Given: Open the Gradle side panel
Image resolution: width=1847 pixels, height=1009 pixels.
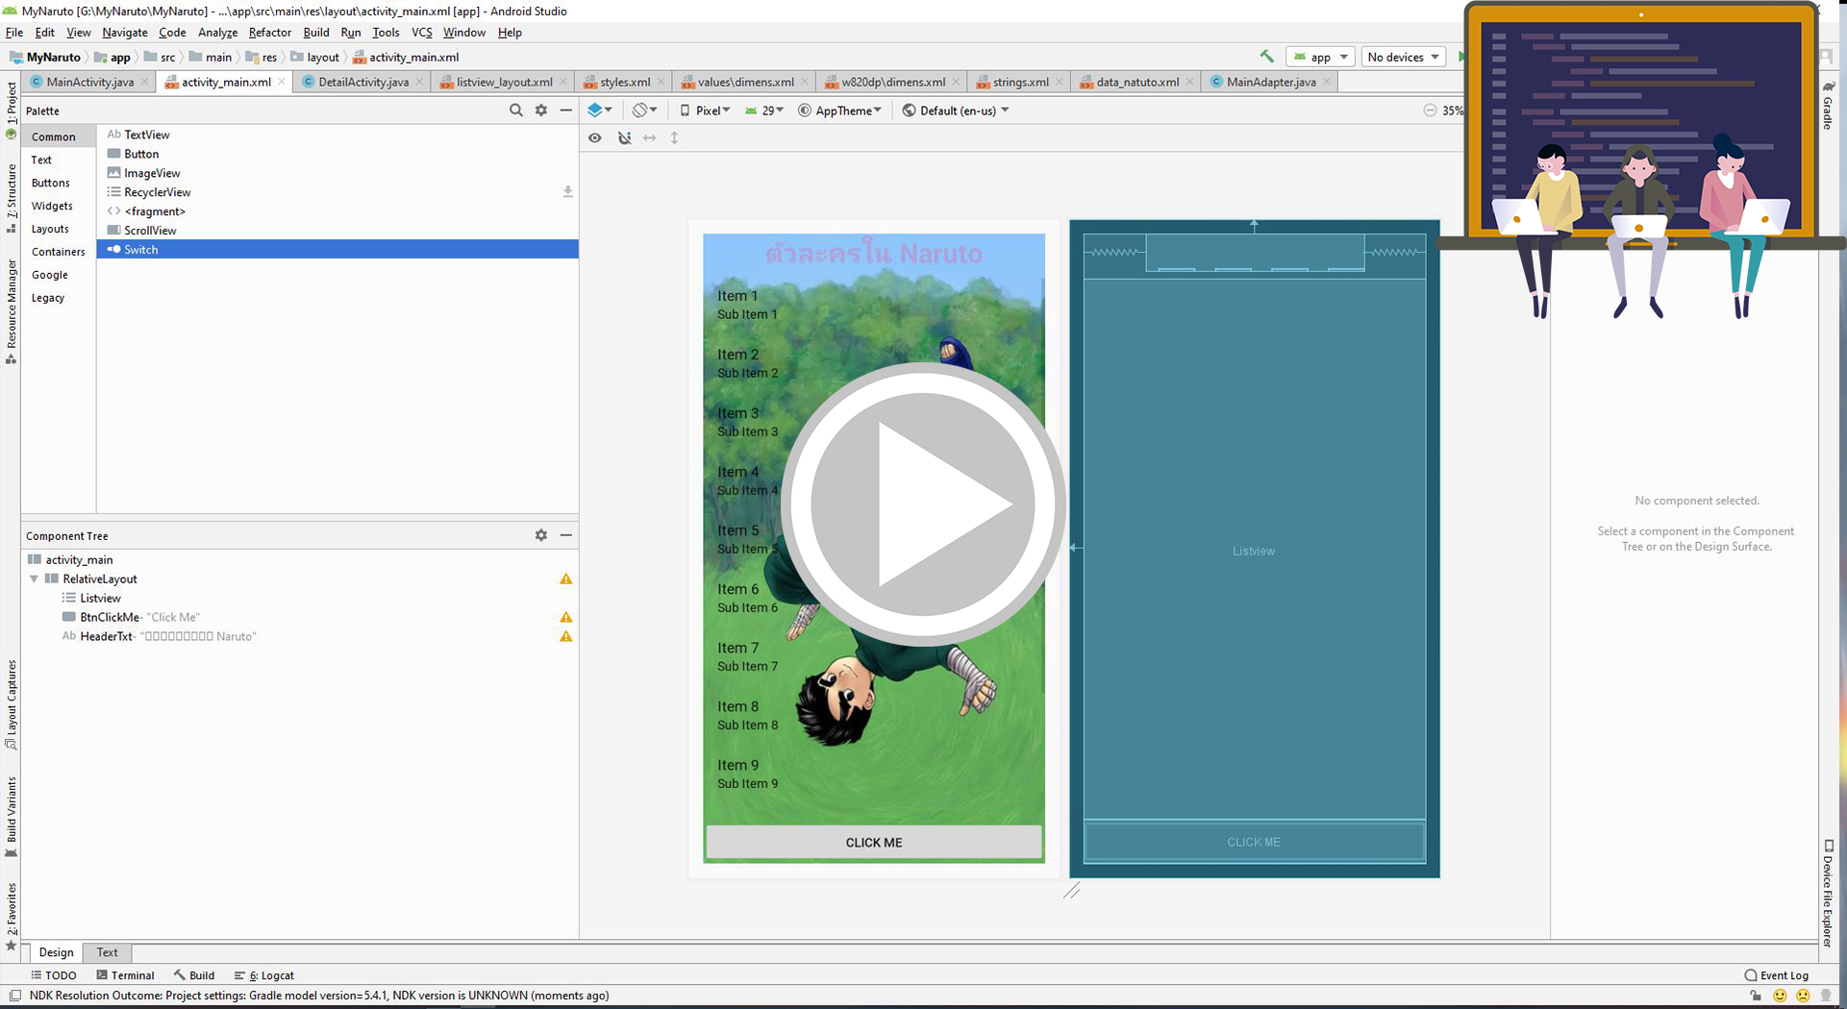Looking at the screenshot, I should pyautogui.click(x=1828, y=106).
